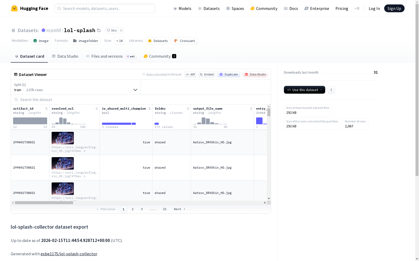Image resolution: width=419 pixels, height=261 pixels.
Task: Click the table scroll-right arrow
Action: [x=265, y=203]
